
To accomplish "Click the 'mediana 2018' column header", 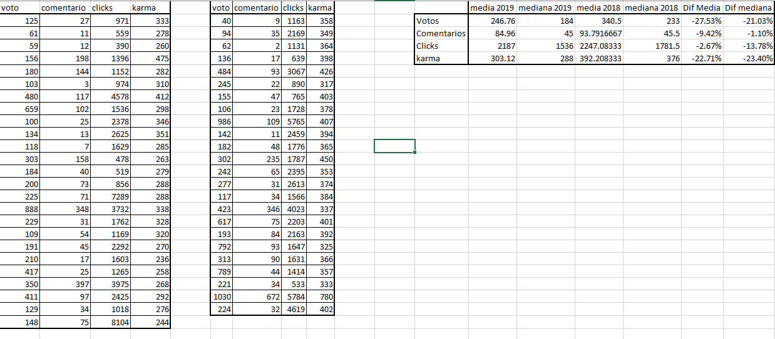I will [x=652, y=8].
